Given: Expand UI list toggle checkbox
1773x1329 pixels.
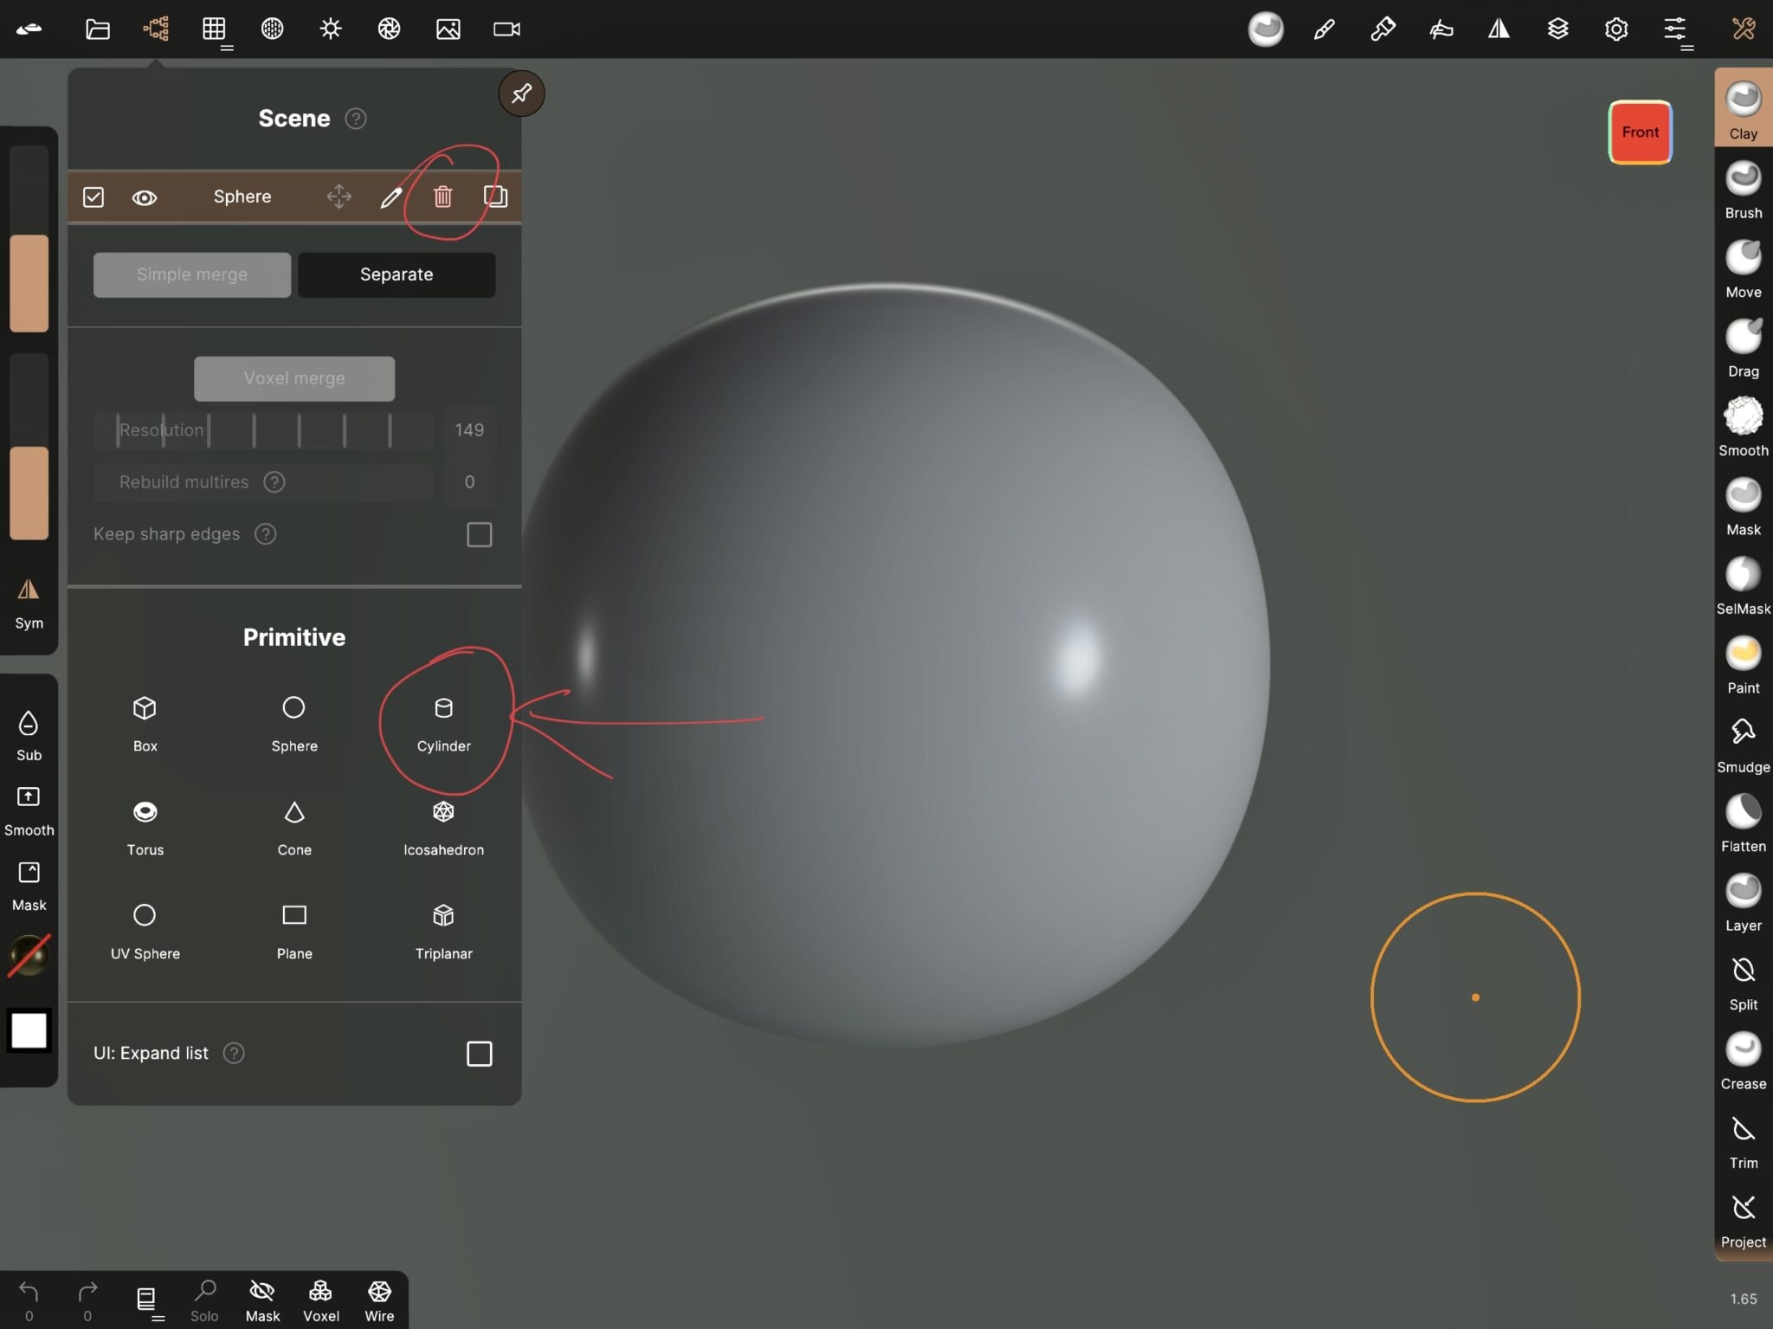Looking at the screenshot, I should pyautogui.click(x=479, y=1053).
